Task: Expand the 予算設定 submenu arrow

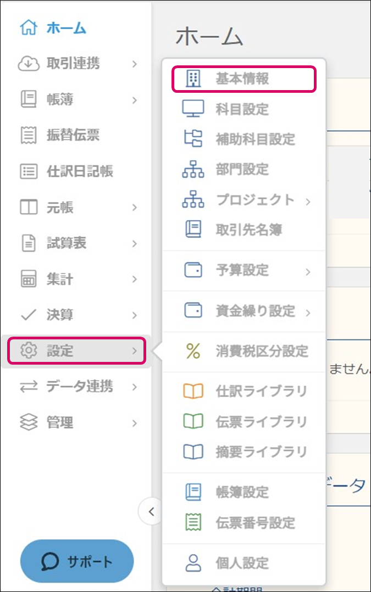Action: [x=308, y=271]
